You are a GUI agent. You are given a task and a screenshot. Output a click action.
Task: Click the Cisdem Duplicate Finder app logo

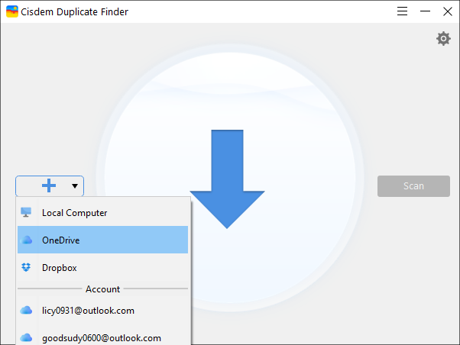click(x=12, y=11)
